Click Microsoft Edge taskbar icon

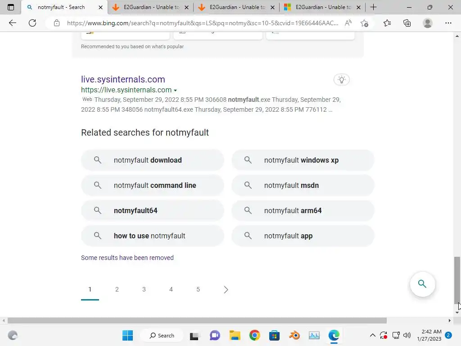(x=334, y=335)
